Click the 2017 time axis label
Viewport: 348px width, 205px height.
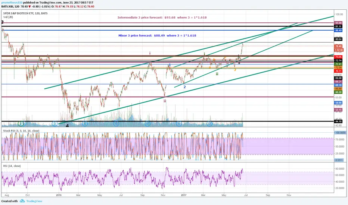click(x=184, y=195)
